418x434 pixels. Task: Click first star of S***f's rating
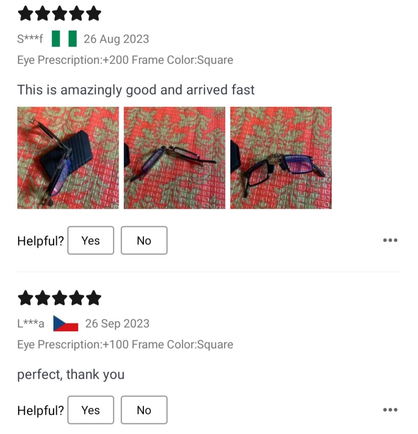click(25, 14)
